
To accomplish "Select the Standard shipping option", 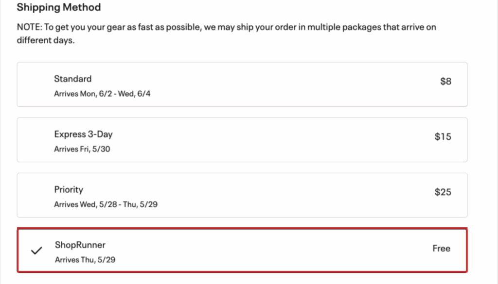I will click(x=242, y=84).
